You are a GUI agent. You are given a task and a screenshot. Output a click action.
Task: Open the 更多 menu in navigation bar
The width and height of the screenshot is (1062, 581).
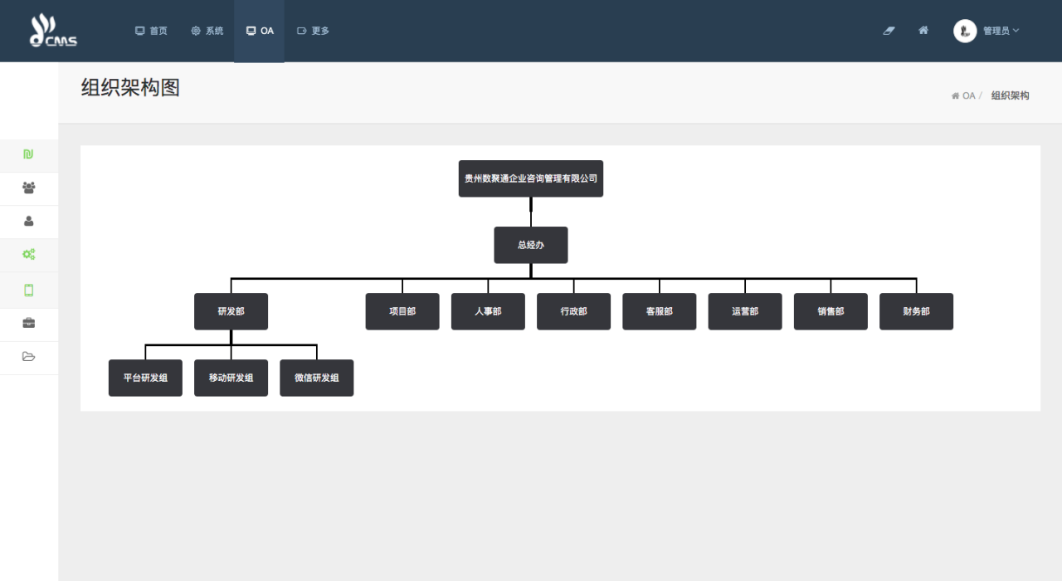point(313,31)
